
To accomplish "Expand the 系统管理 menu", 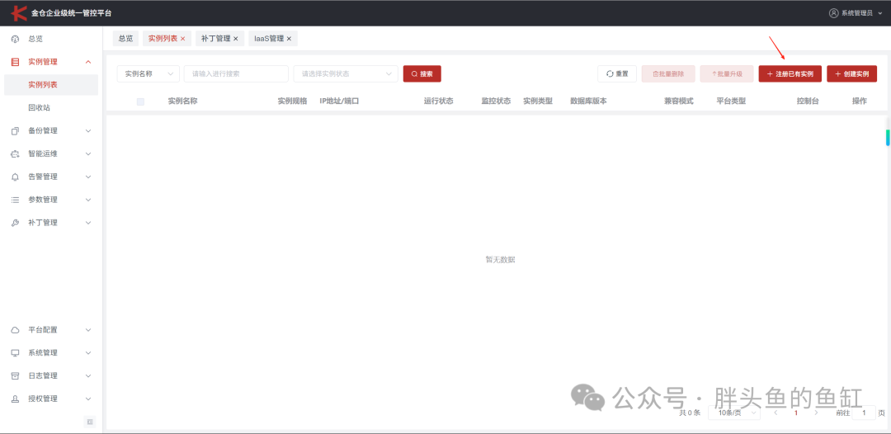I will (x=88, y=353).
